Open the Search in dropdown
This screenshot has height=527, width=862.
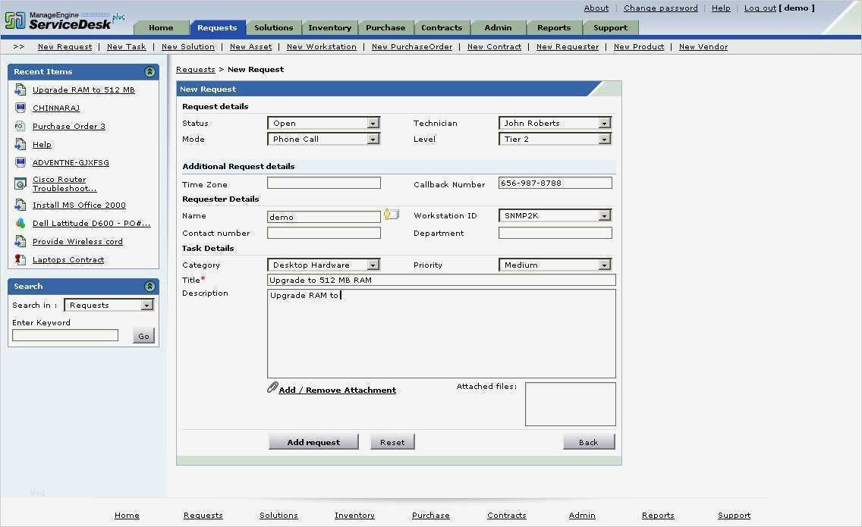(109, 305)
